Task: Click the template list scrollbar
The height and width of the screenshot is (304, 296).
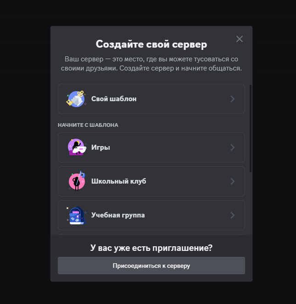Action: pyautogui.click(x=251, y=128)
